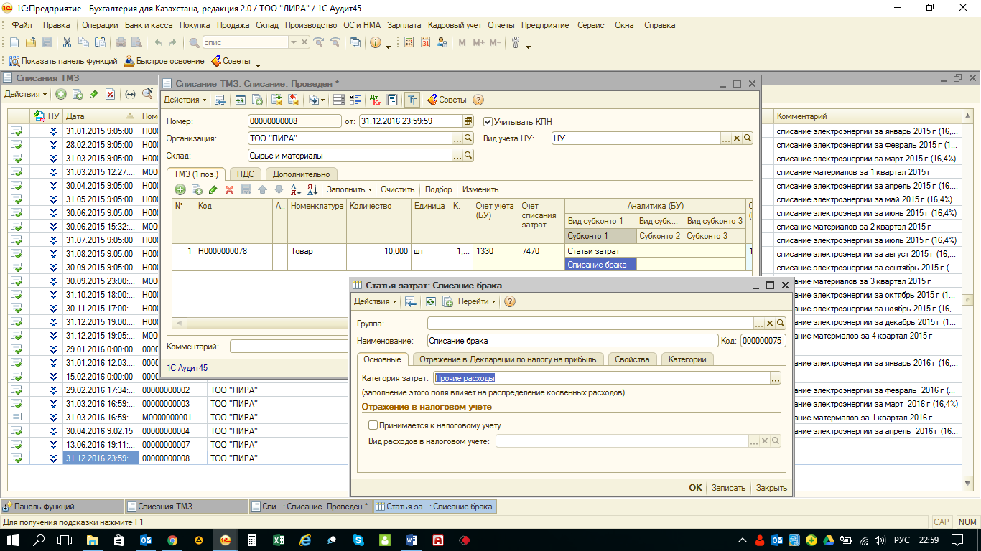This screenshot has height=551, width=981.
Task: Click help icon in Статья затрат window
Action: pos(510,301)
